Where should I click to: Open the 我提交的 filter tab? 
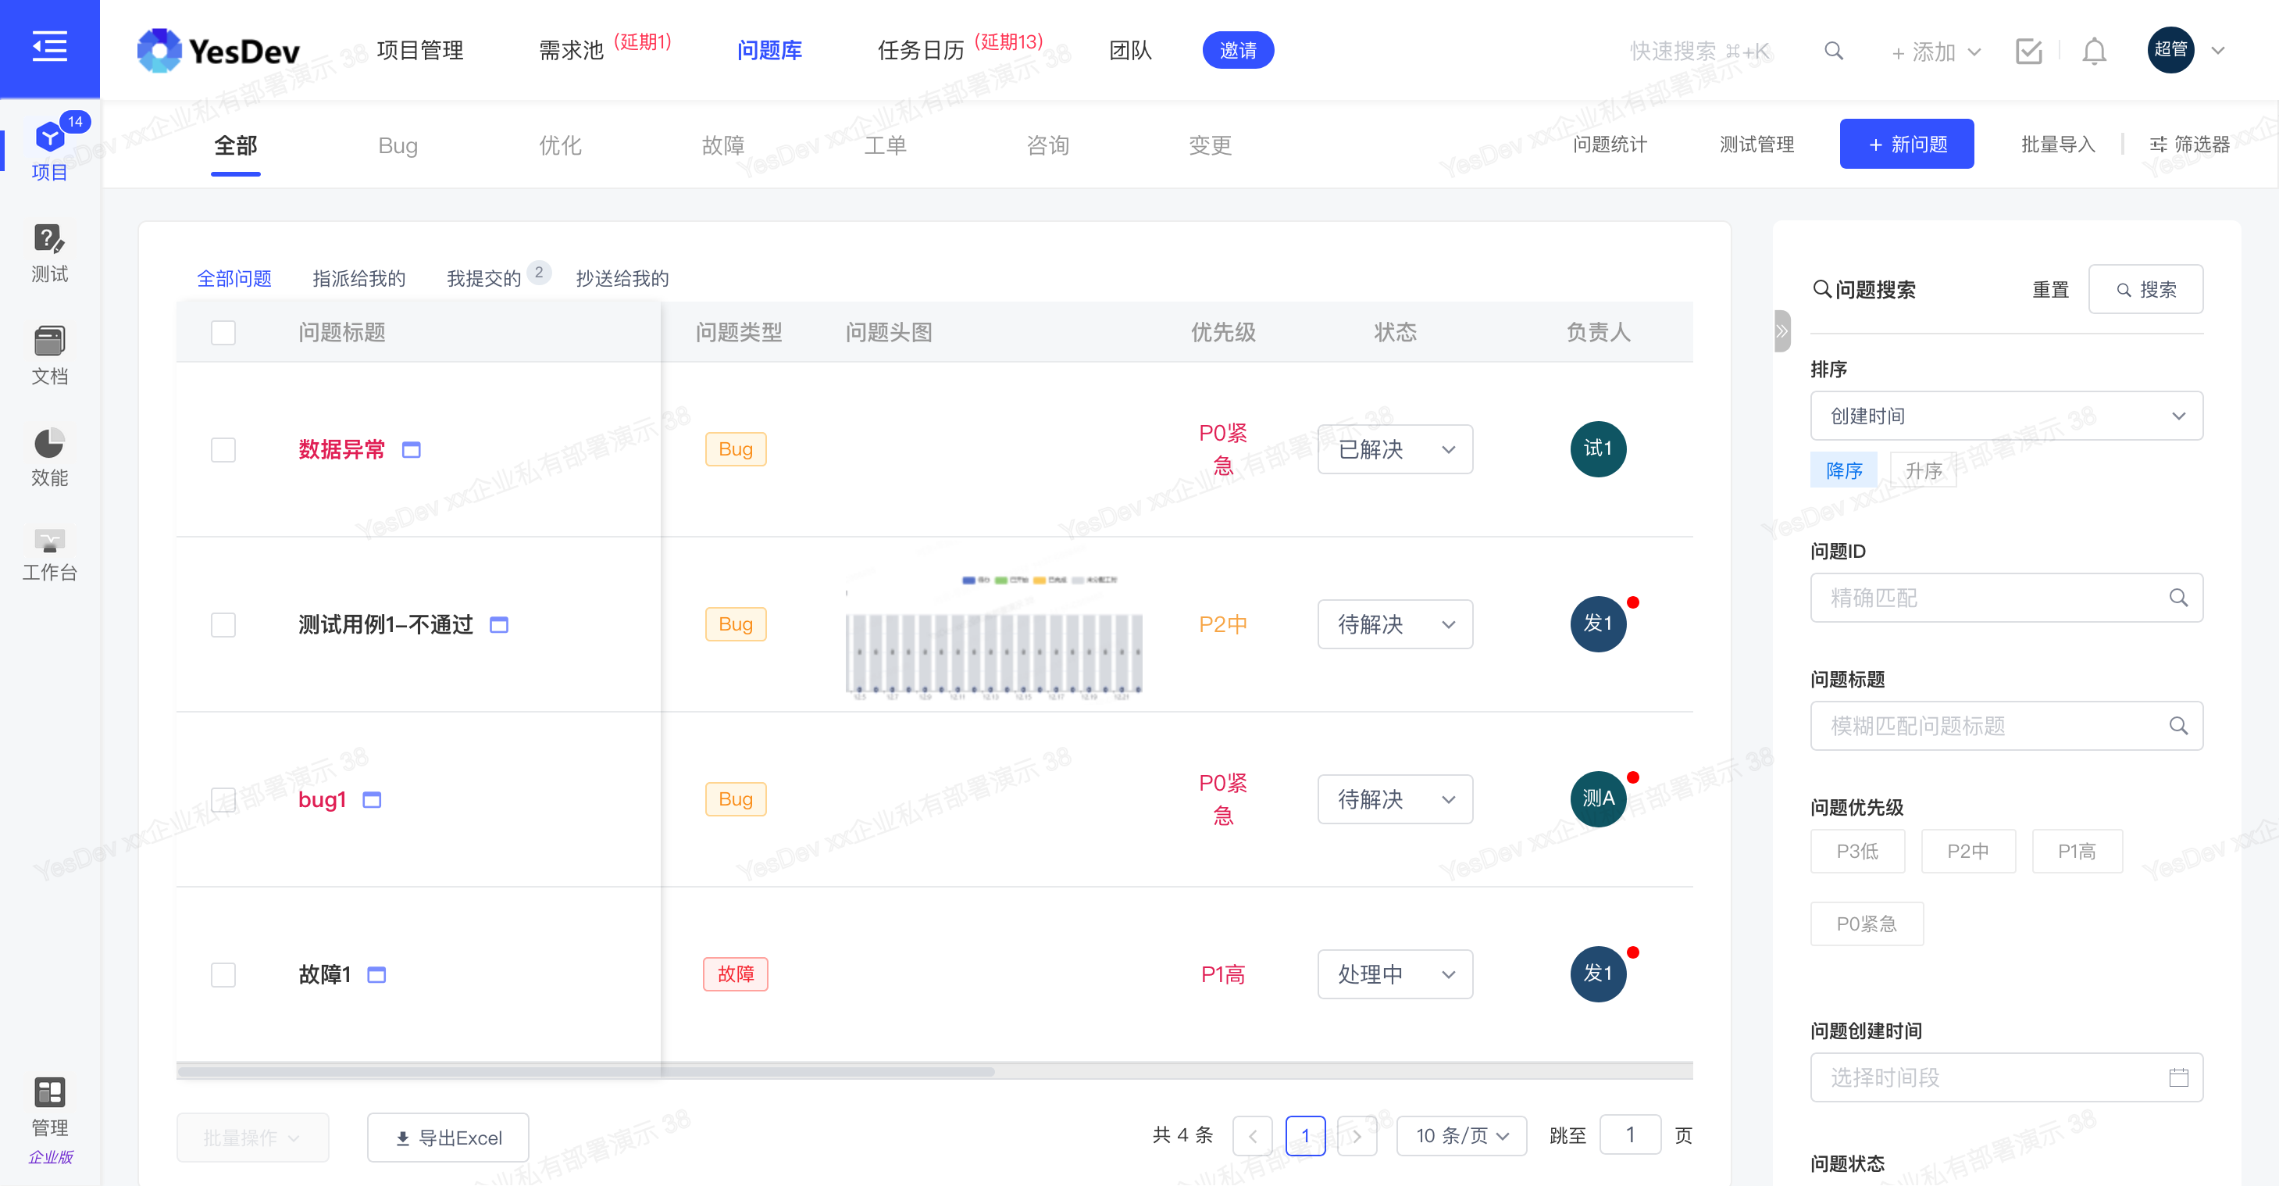pos(484,279)
